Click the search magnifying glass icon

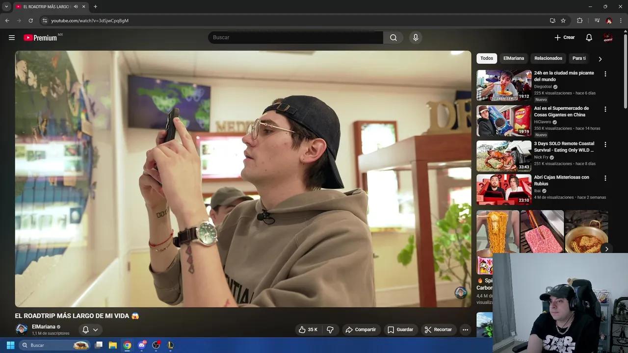point(392,37)
